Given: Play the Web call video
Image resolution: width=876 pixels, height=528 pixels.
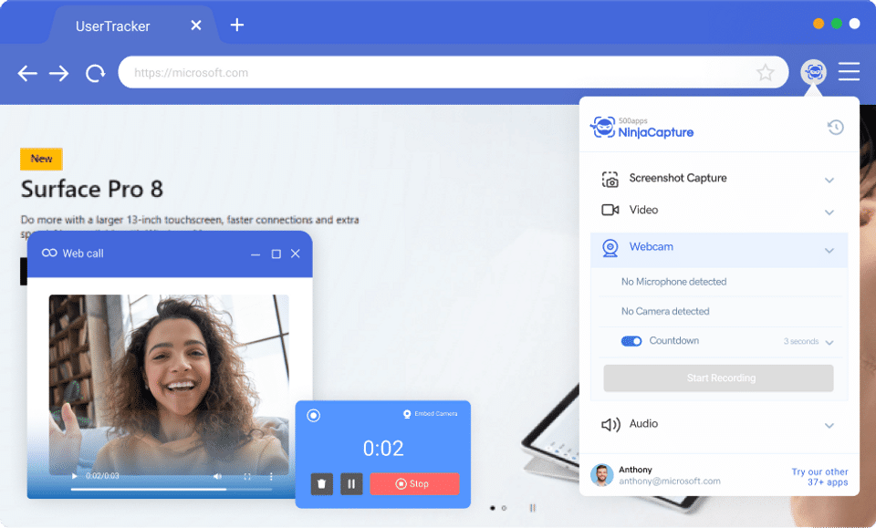Looking at the screenshot, I should [x=74, y=476].
